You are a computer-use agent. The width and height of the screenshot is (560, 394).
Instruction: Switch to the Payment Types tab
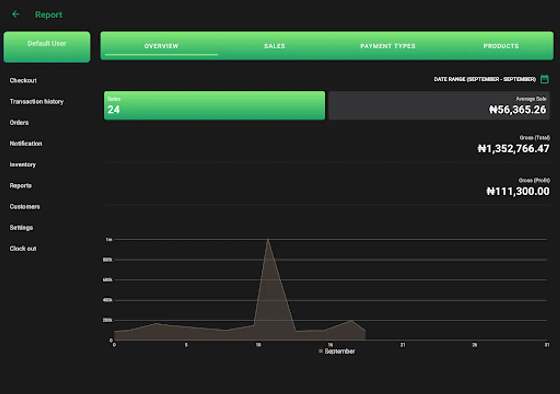pos(388,46)
